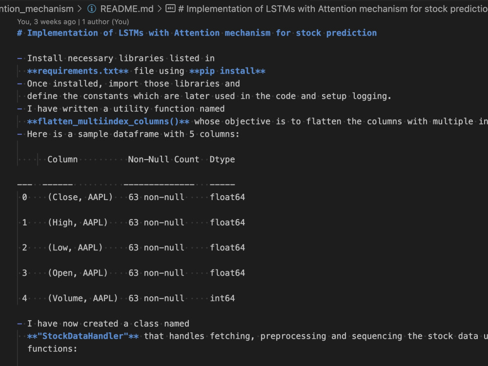Click the 'Non-Null Count' table header
This screenshot has height=366, width=488.
163,160
